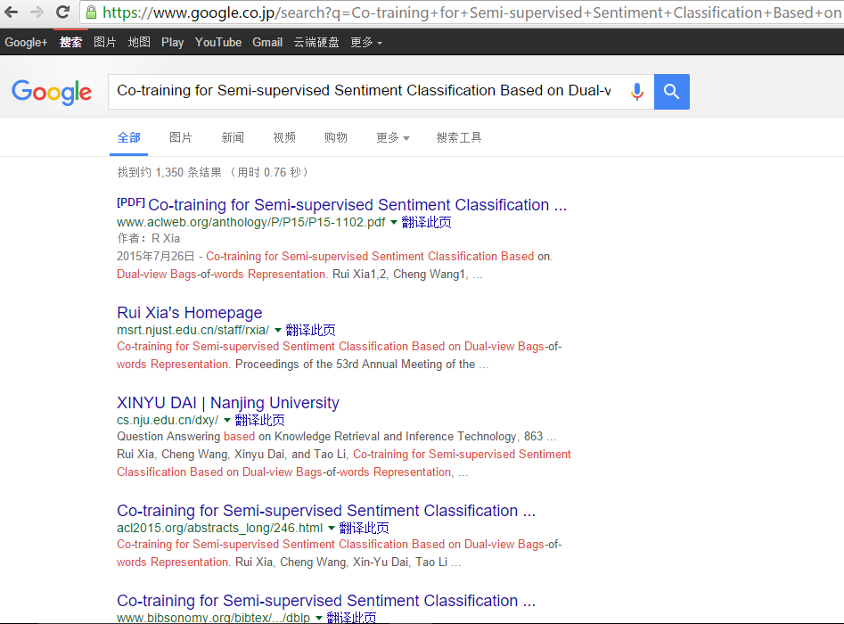Screen dimensions: 844x624
Task: Switch to the 新闻 results tab
Action: pyautogui.click(x=233, y=138)
